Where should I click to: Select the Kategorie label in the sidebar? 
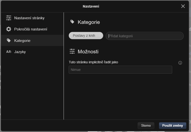pos(22,41)
